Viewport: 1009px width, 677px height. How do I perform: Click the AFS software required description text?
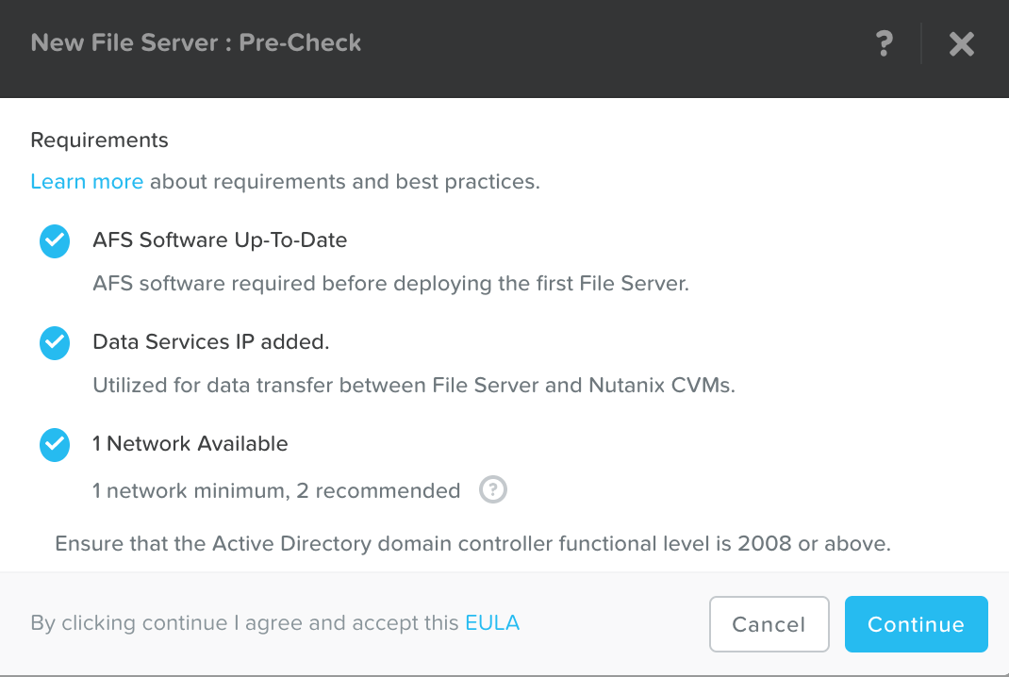(390, 283)
